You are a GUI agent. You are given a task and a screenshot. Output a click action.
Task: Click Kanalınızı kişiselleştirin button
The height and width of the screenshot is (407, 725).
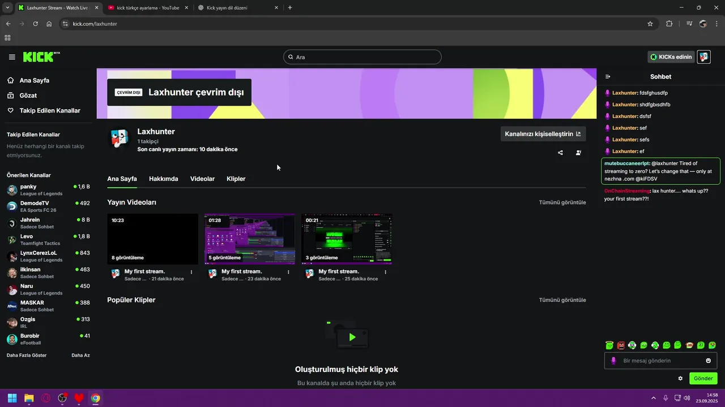pyautogui.click(x=543, y=134)
